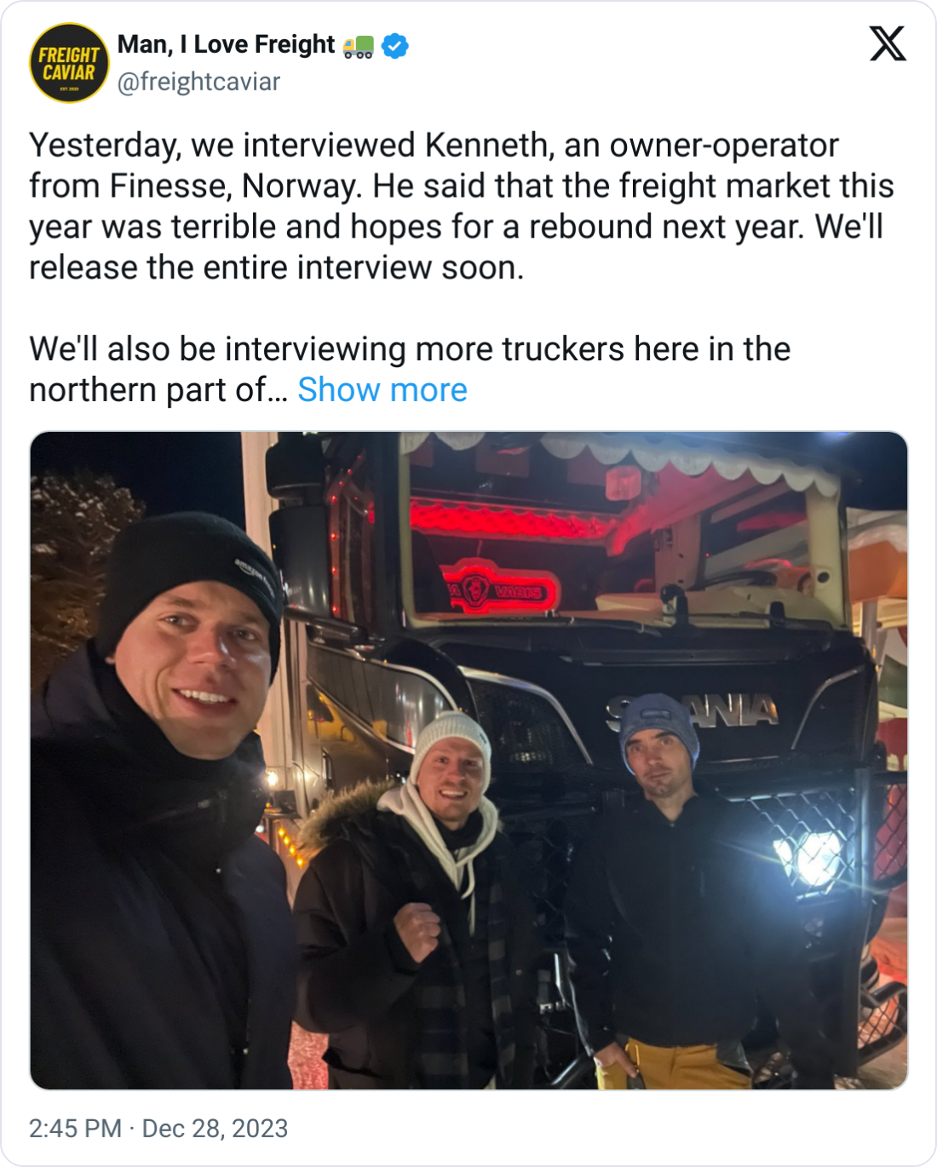Click the Dec 28, 2023 date
This screenshot has height=1167, width=937.
[215, 1128]
